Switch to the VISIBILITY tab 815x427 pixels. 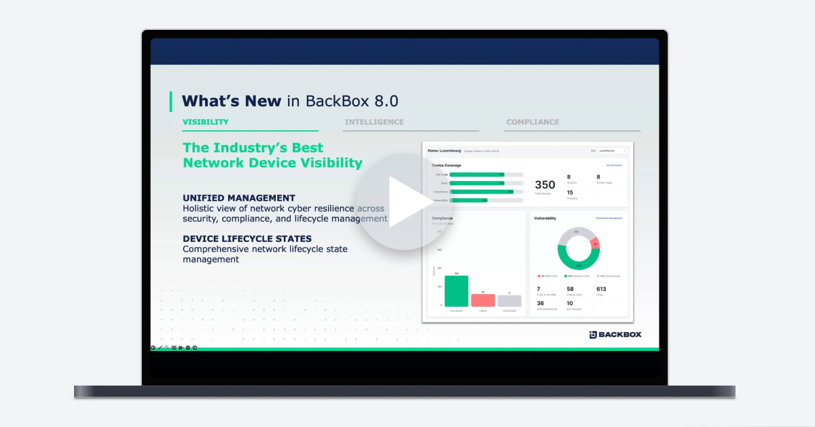(205, 122)
